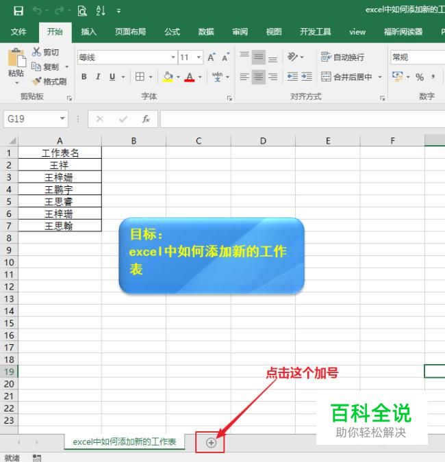Click the Copy (复制) button
Viewport: 445px width, 462px height.
pyautogui.click(x=45, y=67)
